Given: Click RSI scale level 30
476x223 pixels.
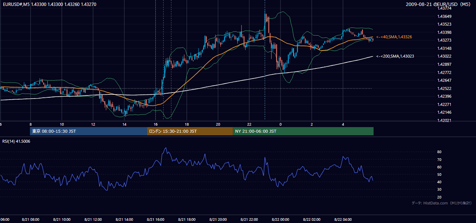Looking at the screenshot, I should 439,190.
